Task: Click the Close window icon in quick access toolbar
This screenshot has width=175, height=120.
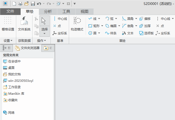Action: pos(68,4)
